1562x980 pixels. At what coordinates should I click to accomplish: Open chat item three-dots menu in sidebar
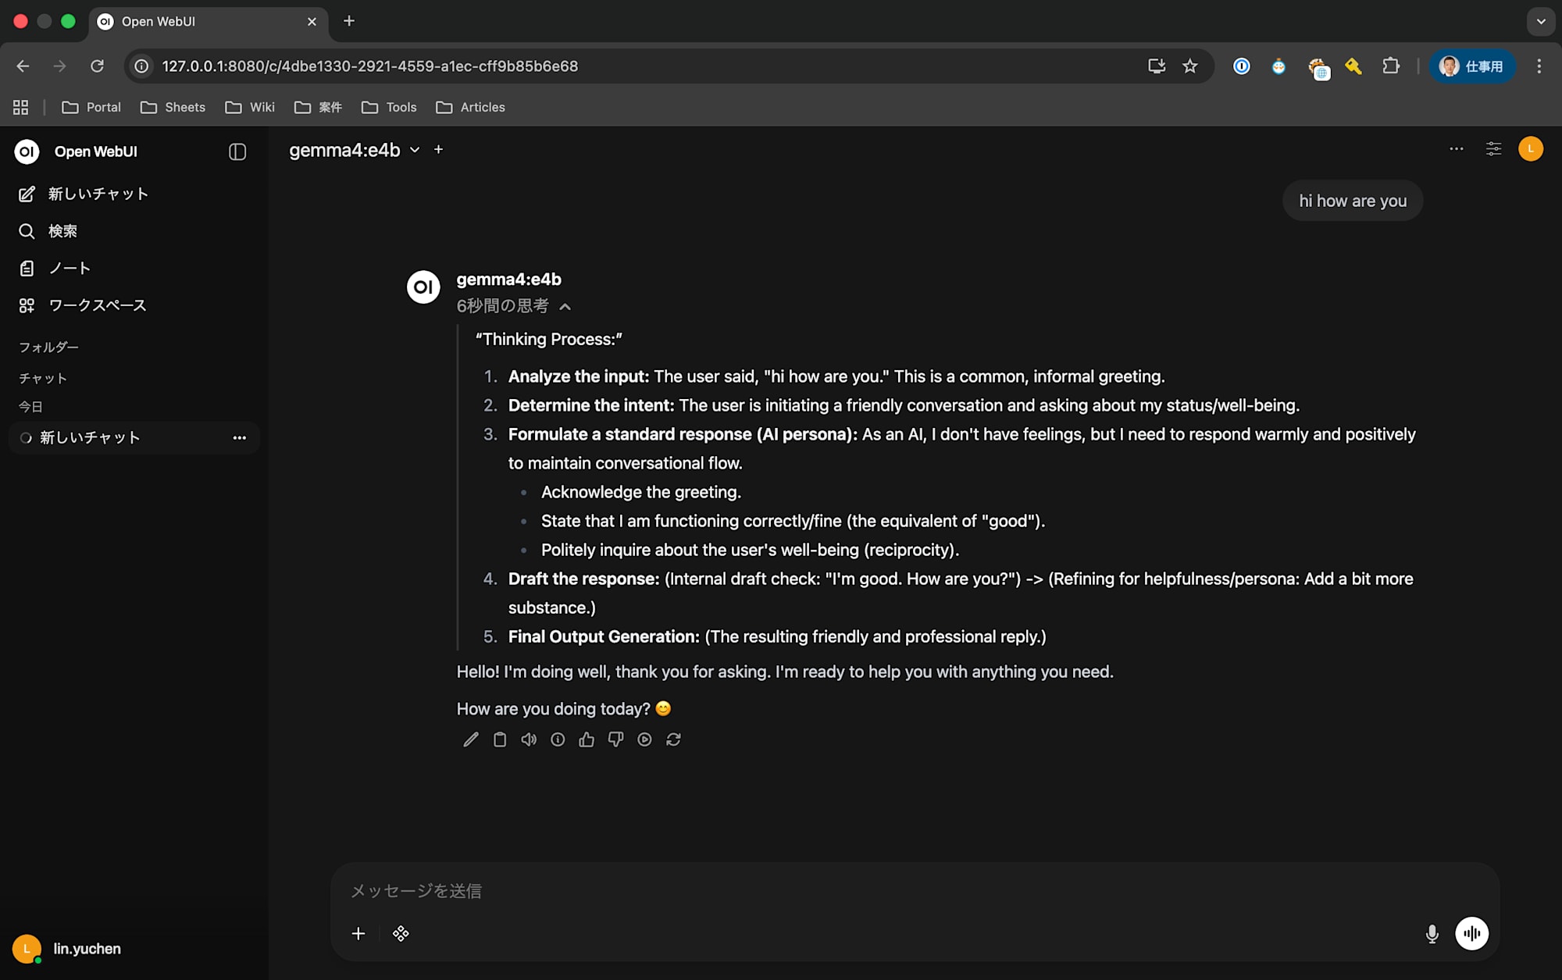click(x=239, y=438)
